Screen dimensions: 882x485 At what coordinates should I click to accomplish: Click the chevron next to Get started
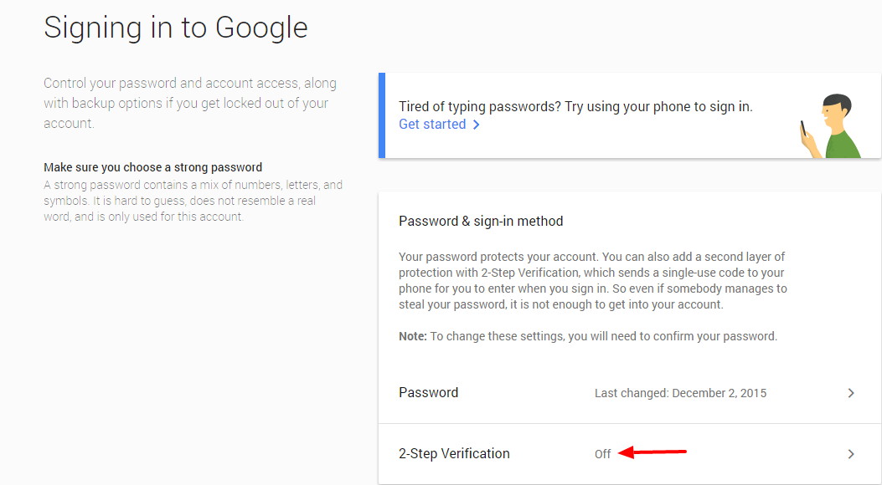(477, 125)
